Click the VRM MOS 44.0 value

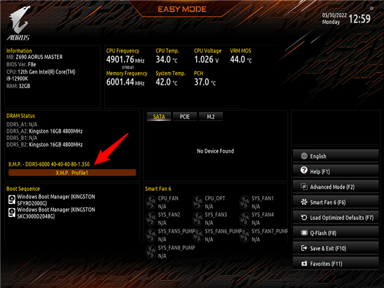click(x=241, y=59)
